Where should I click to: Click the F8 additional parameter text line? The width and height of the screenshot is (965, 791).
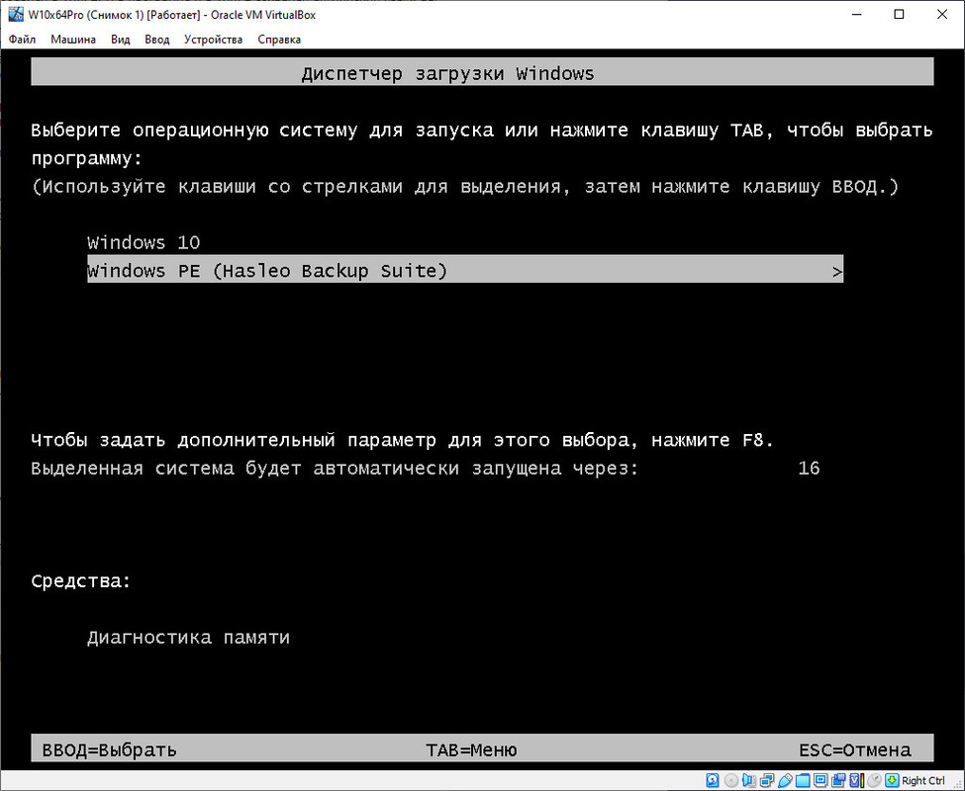click(403, 440)
